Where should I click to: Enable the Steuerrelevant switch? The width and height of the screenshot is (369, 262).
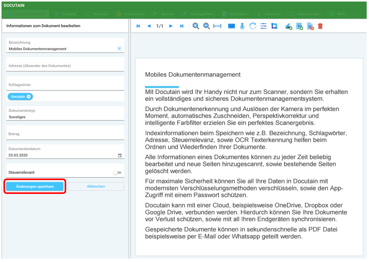[117, 173]
